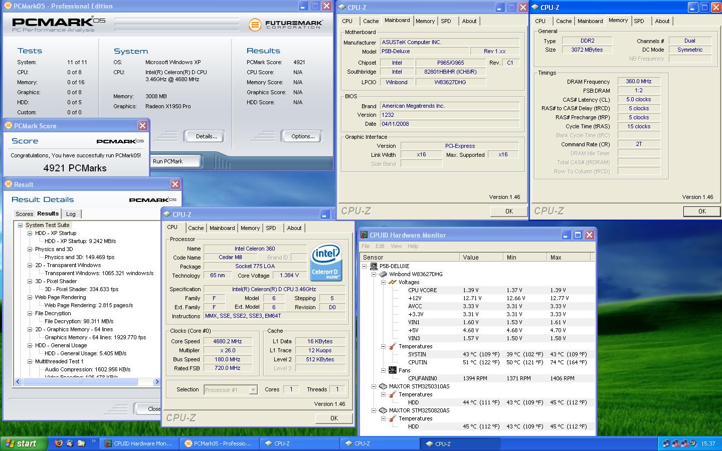
Task: Click the DRAM Frequency 360.0 MHz field
Action: tap(639, 81)
